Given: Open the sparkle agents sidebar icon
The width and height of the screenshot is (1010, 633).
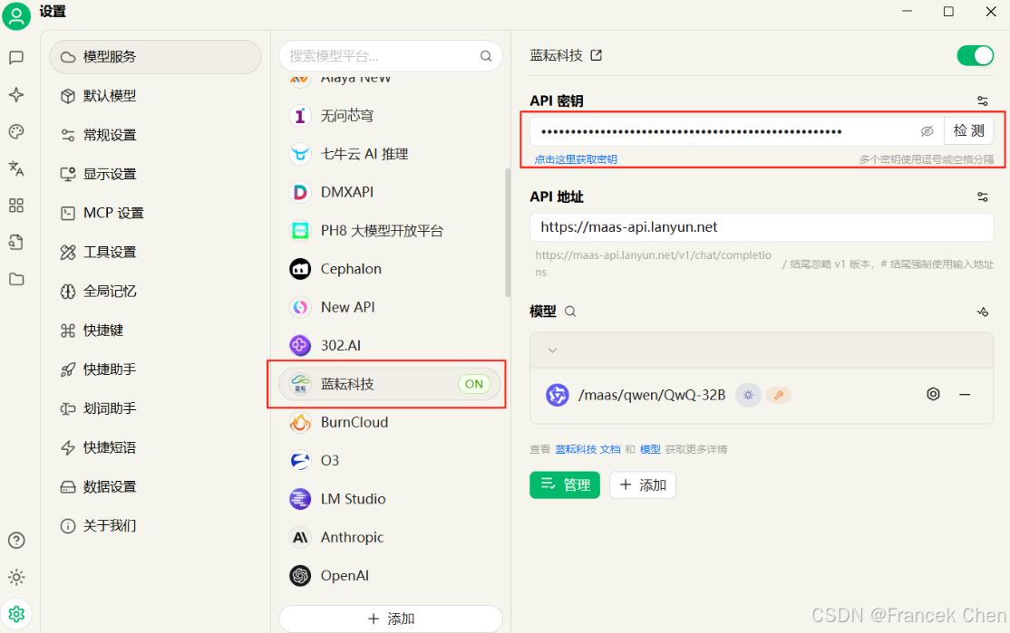Looking at the screenshot, I should (x=16, y=94).
